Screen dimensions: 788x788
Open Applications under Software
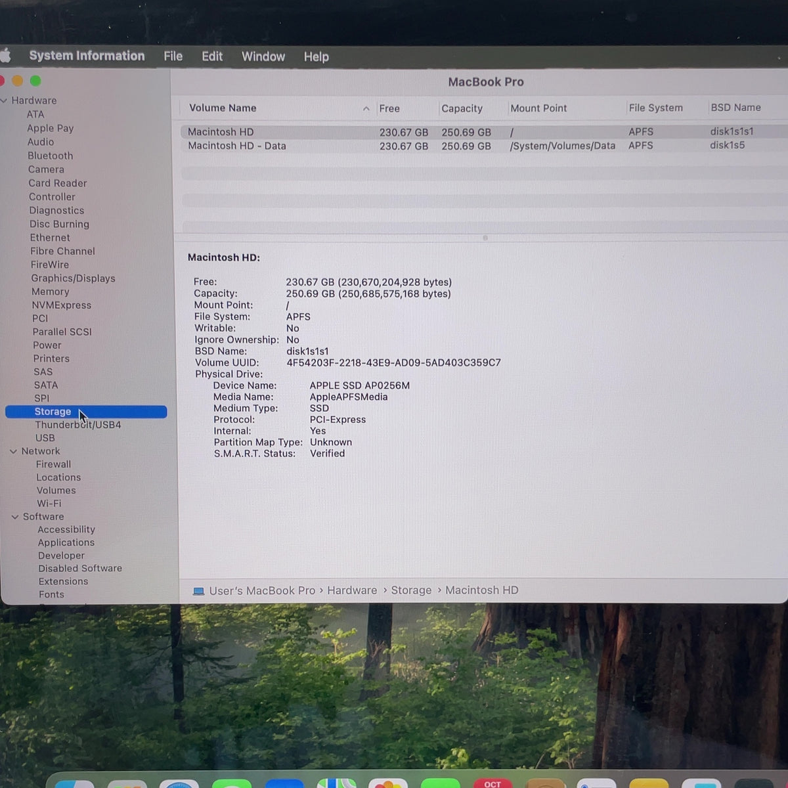[x=66, y=542]
